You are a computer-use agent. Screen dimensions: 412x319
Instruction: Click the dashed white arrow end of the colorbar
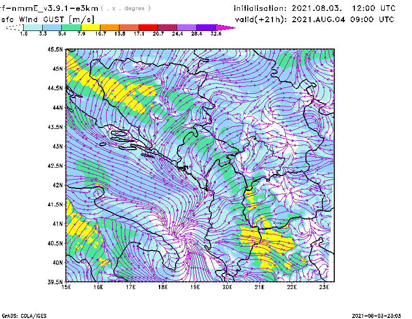click(14, 27)
